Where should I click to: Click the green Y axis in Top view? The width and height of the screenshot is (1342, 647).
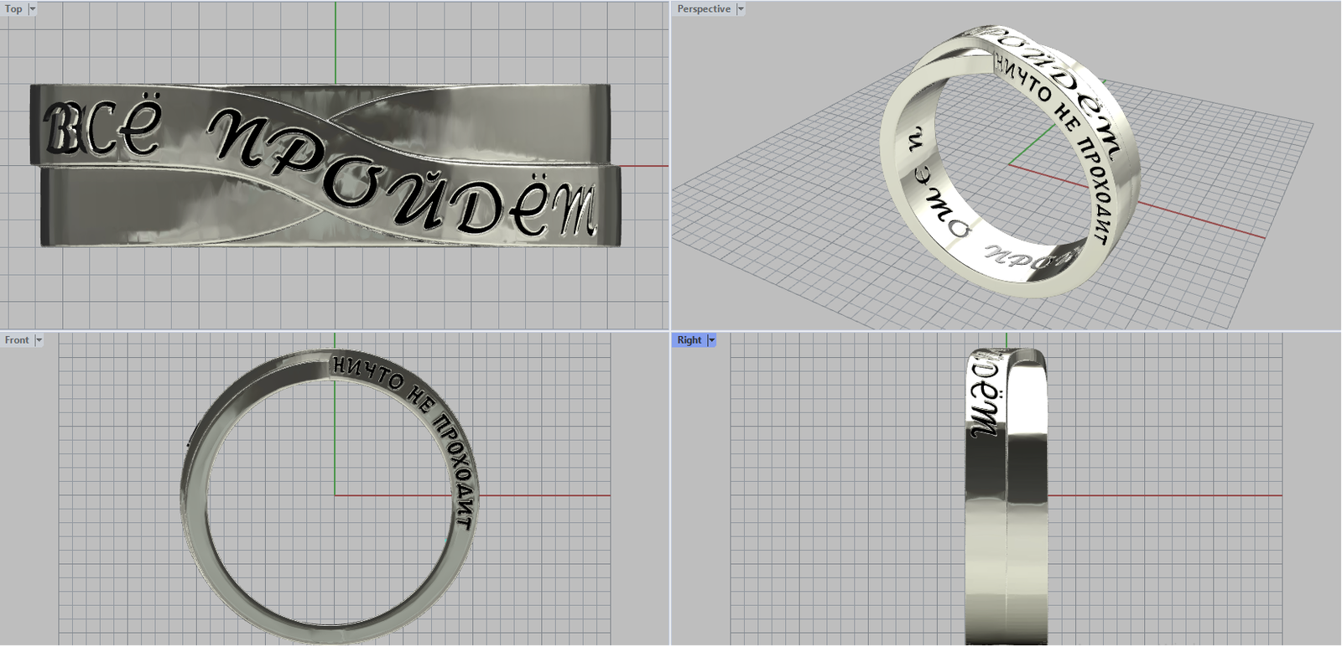(x=335, y=42)
